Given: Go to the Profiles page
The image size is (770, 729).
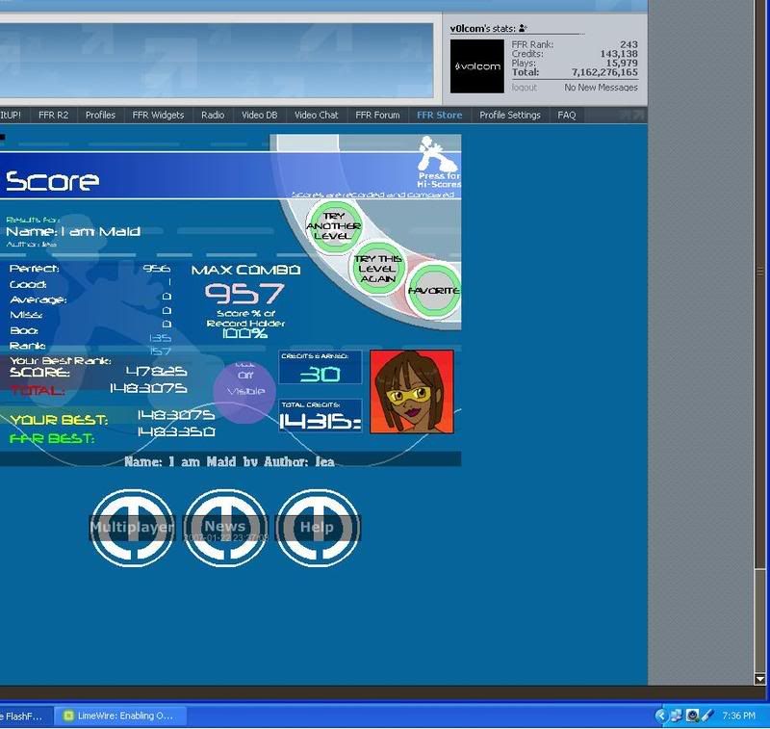Looking at the screenshot, I should 100,115.
